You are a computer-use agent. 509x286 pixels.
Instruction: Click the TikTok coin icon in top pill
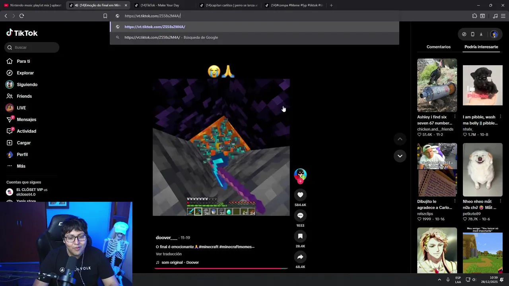coord(464,34)
